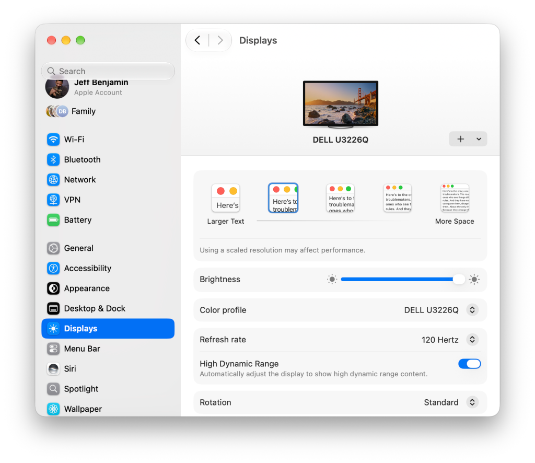The image size is (535, 463).
Task: Select Network in the sidebar
Action: coord(108,180)
